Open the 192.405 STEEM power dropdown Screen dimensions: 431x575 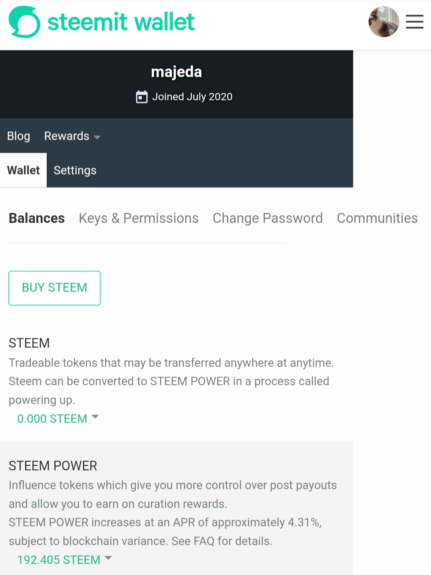(65, 559)
